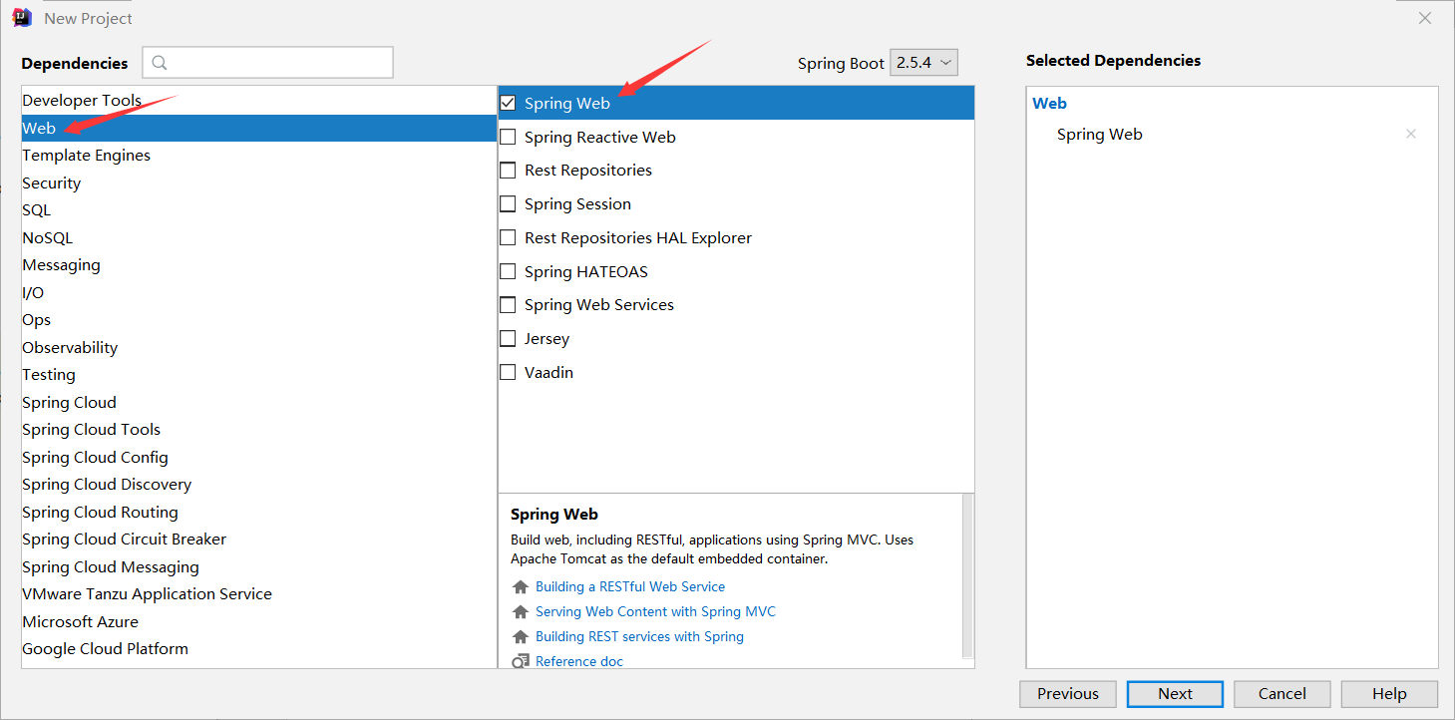
Task: Click the IntelliJ IDEA logo icon
Action: click(21, 17)
